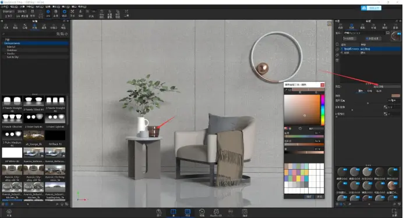This screenshot has height=218, width=403.
Task: Click the Screenshot icon at bottom right
Action: (x=394, y=212)
